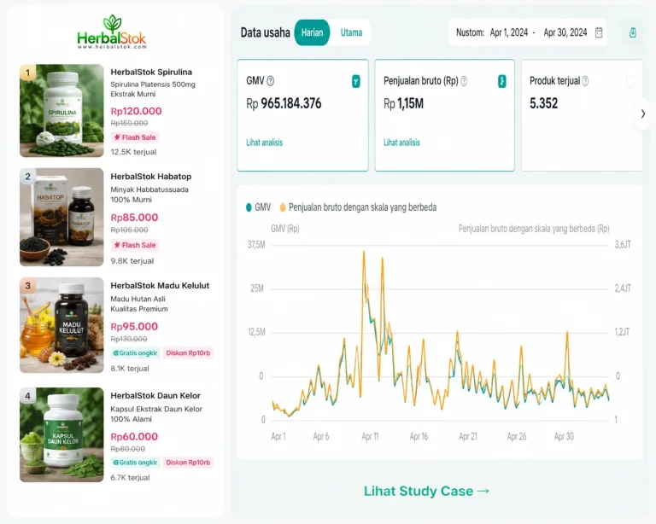Click the 9.8K terjual text
Screen dimensions: 656x524
coord(132,261)
